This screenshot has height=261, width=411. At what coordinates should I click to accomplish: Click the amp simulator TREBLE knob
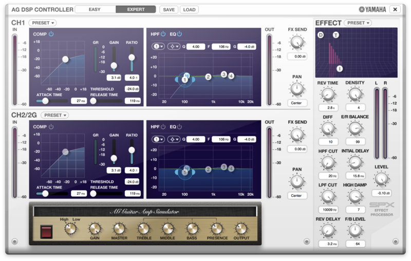pyautogui.click(x=143, y=229)
